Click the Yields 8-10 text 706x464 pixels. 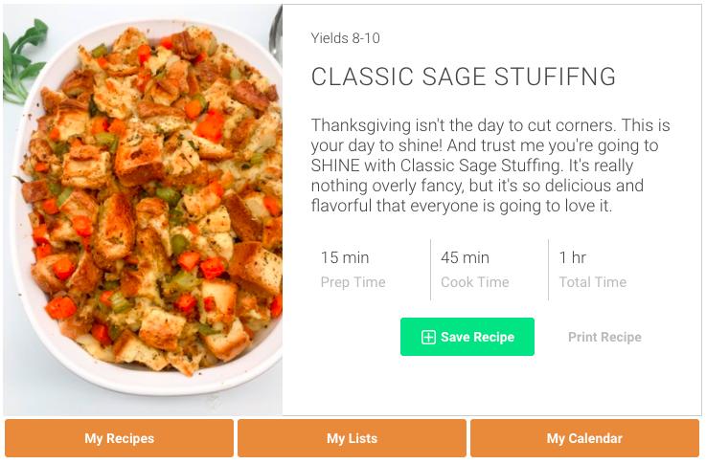pyautogui.click(x=345, y=38)
